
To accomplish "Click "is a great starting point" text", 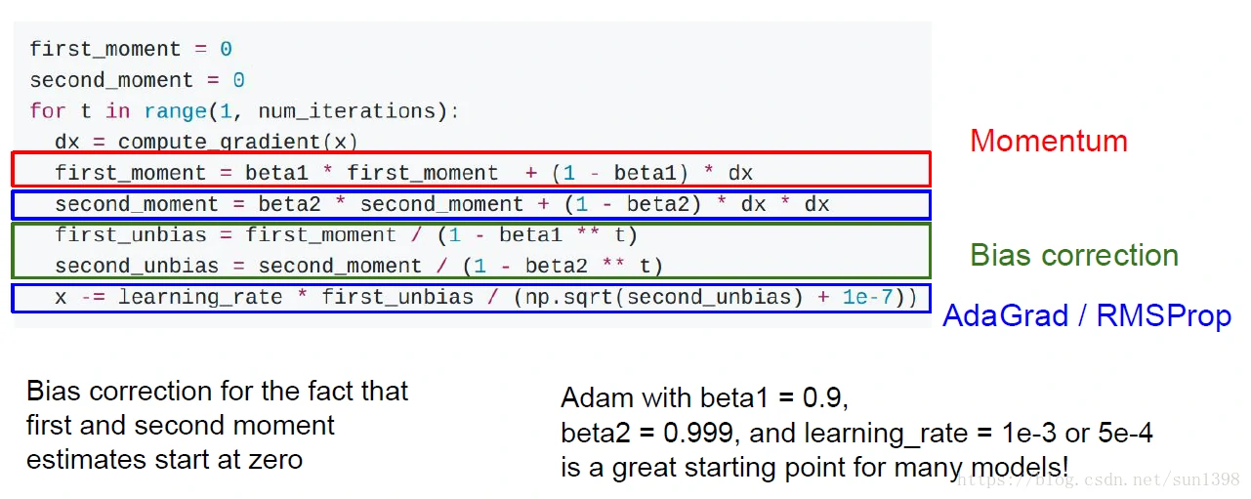I will pos(814,467).
